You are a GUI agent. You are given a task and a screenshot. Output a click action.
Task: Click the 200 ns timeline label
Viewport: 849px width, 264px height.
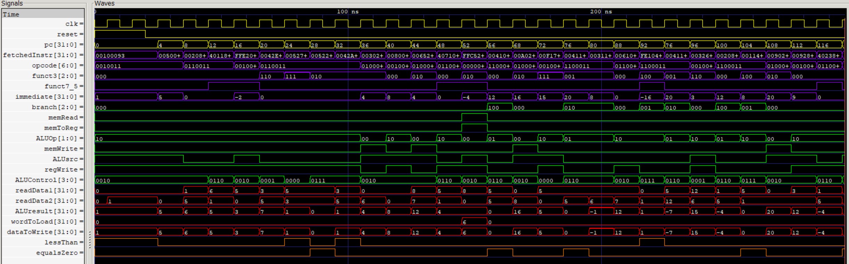(601, 11)
